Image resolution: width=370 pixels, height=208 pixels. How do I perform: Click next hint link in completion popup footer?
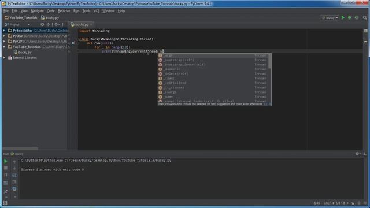(x=265, y=104)
